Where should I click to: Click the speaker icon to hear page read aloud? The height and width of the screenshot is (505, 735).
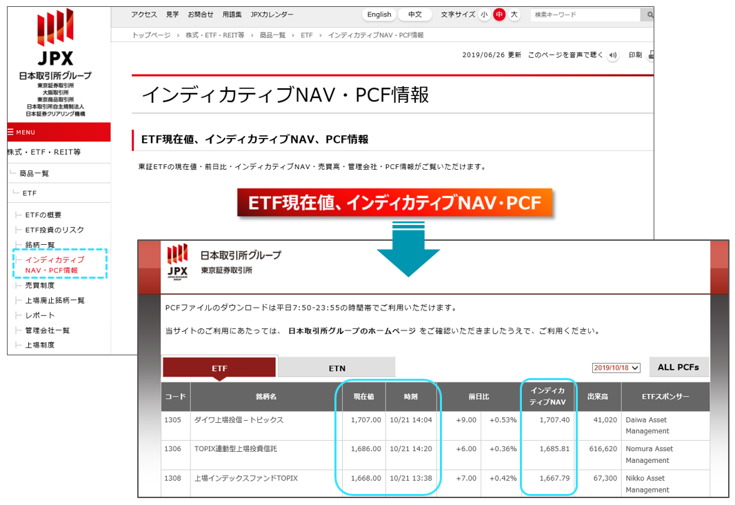(613, 55)
